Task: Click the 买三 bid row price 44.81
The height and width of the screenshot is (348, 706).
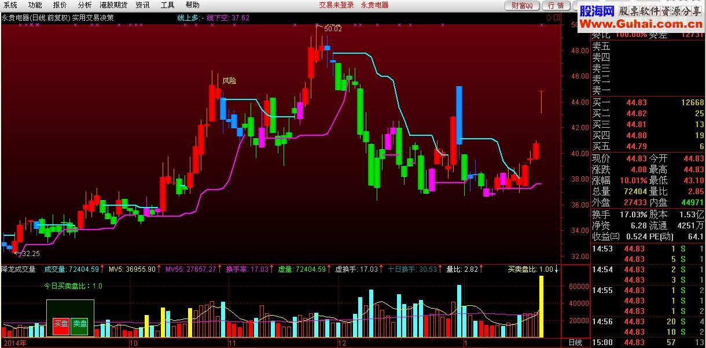Action: (637, 125)
